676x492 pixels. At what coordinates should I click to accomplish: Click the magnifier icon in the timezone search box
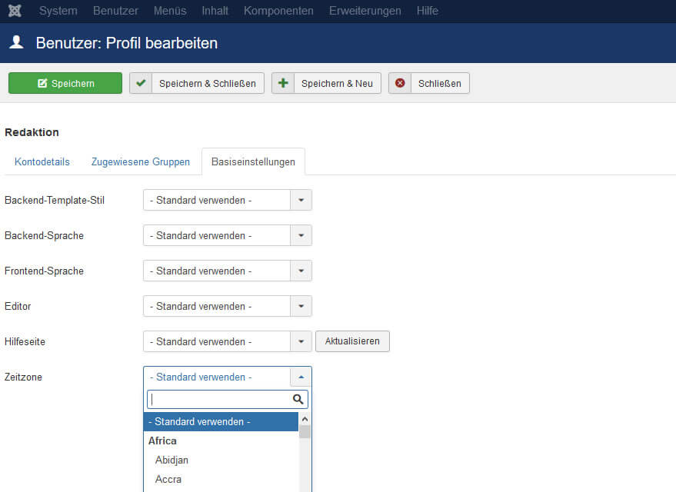pyautogui.click(x=298, y=399)
